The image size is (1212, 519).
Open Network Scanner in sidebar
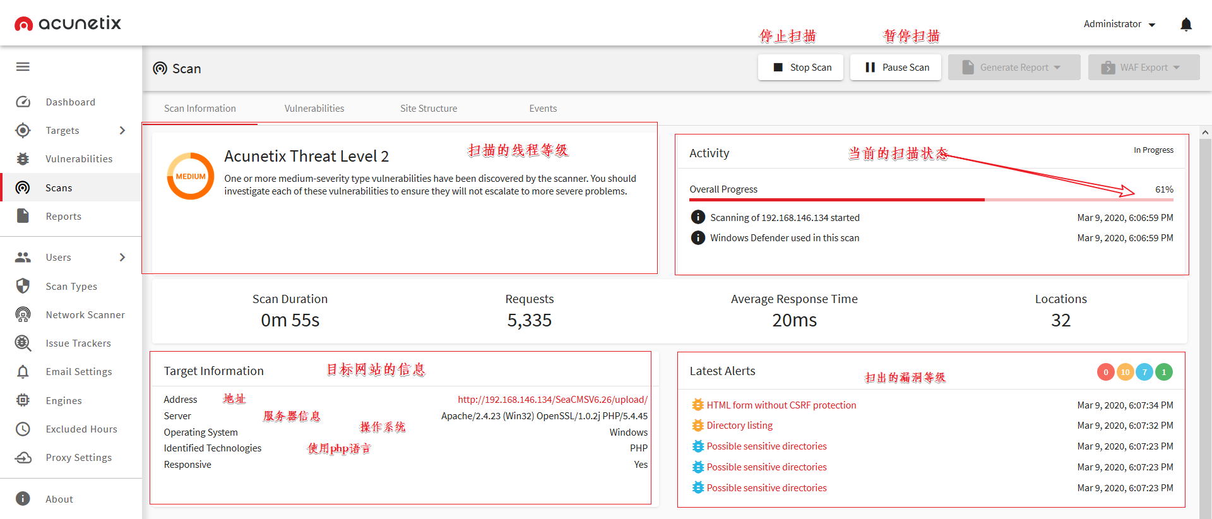[85, 314]
